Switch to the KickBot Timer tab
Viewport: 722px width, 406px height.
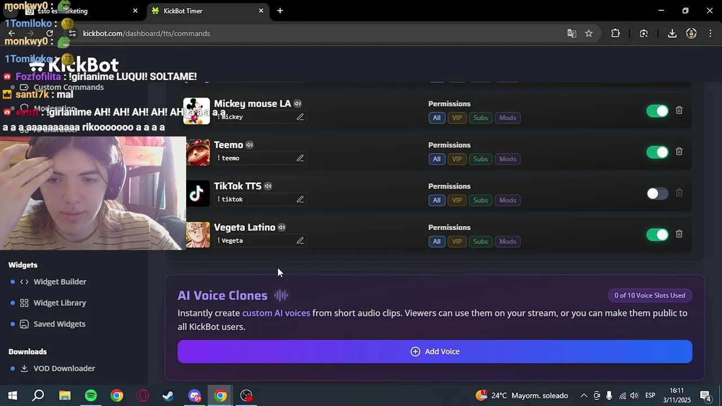tap(206, 11)
